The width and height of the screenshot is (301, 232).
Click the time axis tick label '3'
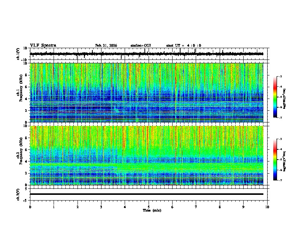click(x=101, y=207)
